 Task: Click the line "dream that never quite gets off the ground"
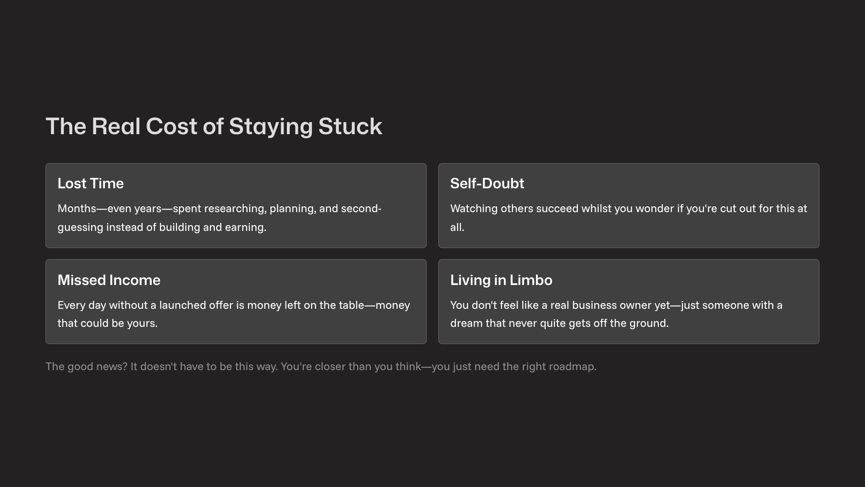(559, 323)
